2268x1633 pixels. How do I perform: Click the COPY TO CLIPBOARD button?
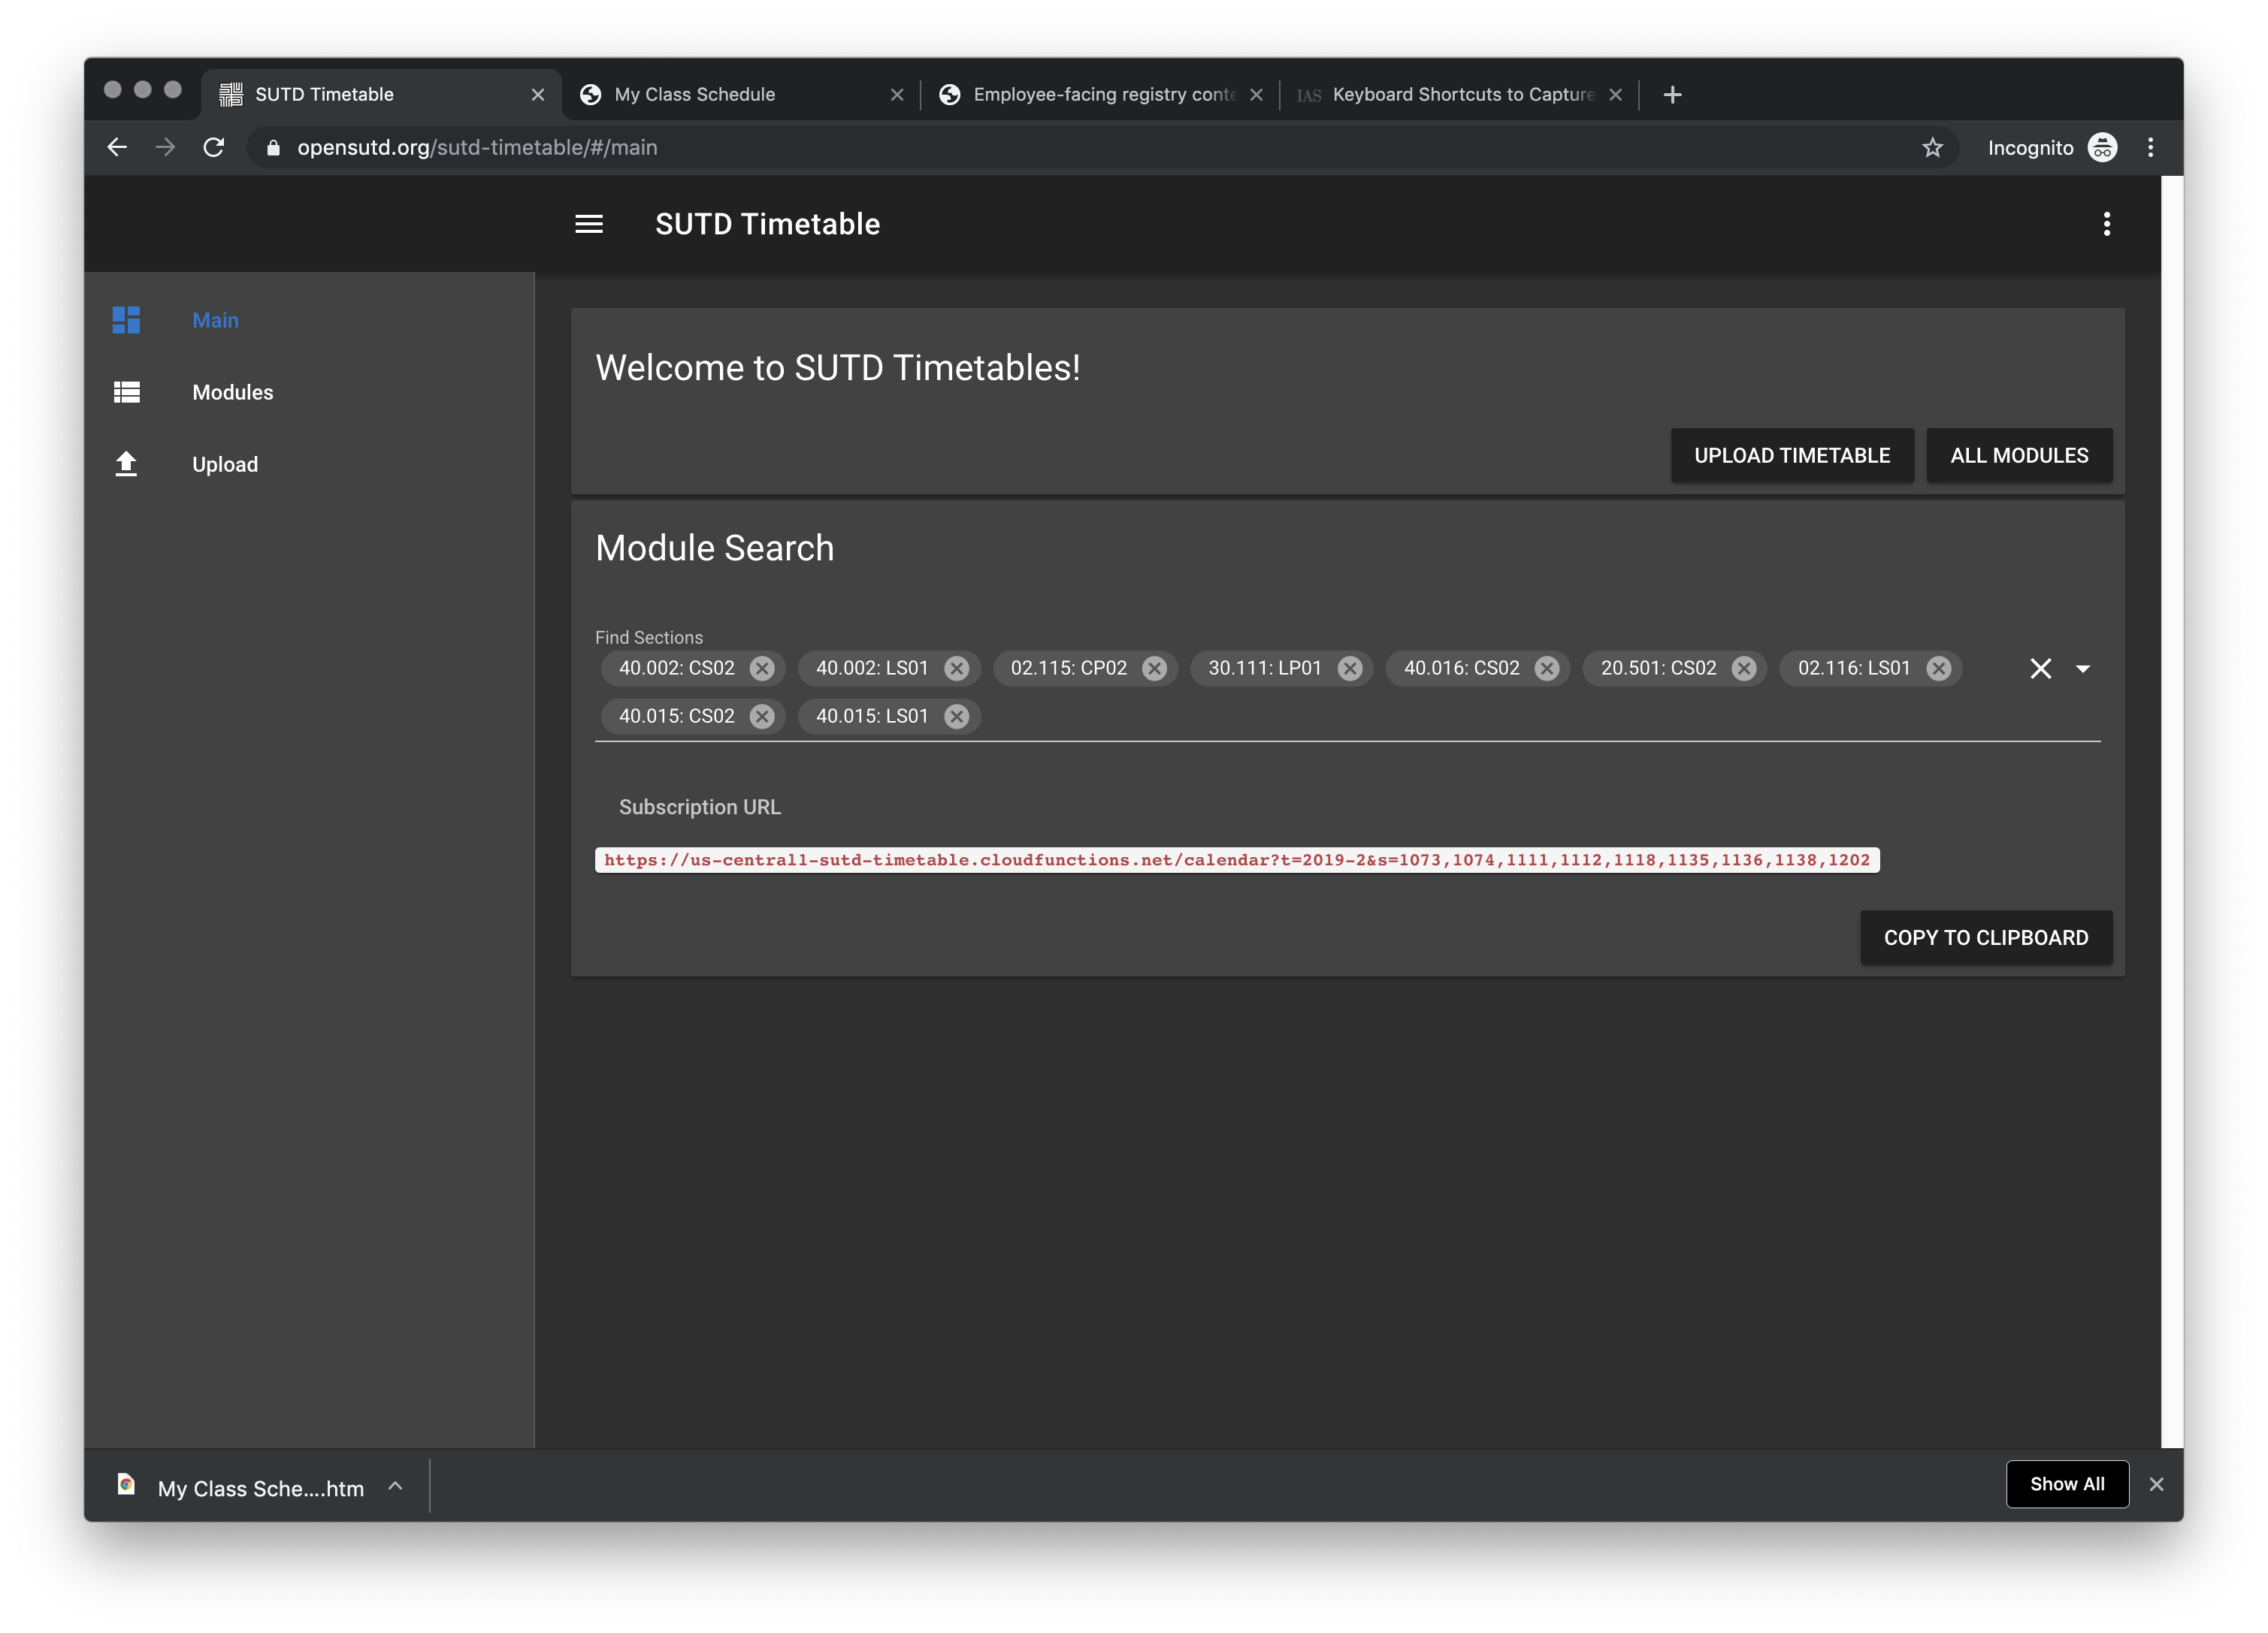coord(1985,936)
